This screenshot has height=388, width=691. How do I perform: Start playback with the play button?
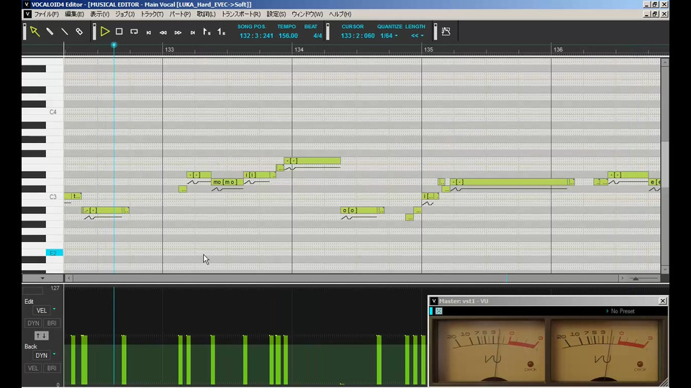click(x=105, y=32)
